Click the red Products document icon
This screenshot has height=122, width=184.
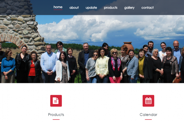coord(56,101)
